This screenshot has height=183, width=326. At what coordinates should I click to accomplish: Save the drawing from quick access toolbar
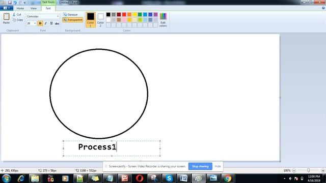pyautogui.click(x=10, y=3)
